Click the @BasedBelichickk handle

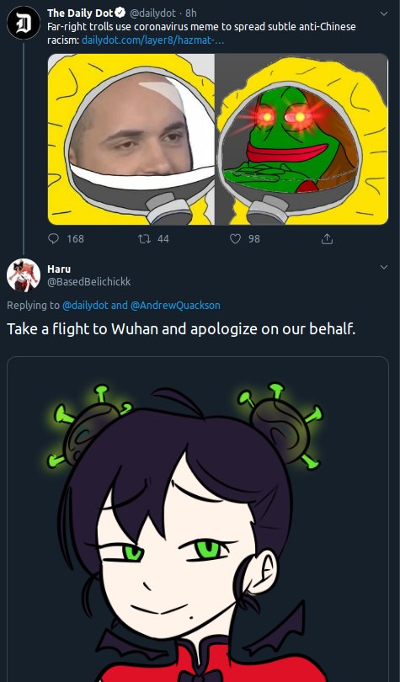[89, 282]
